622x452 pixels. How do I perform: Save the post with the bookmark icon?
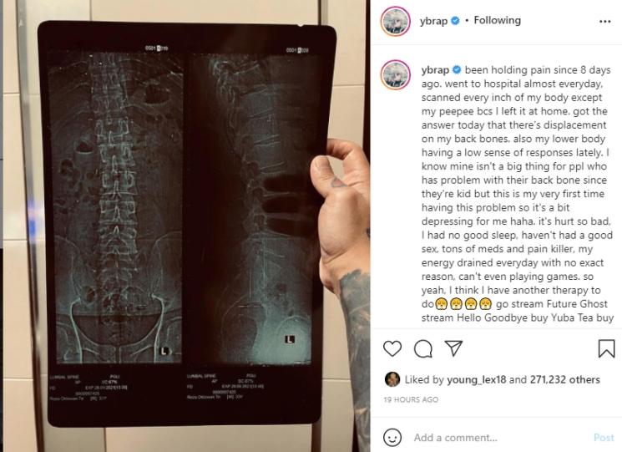[606, 348]
